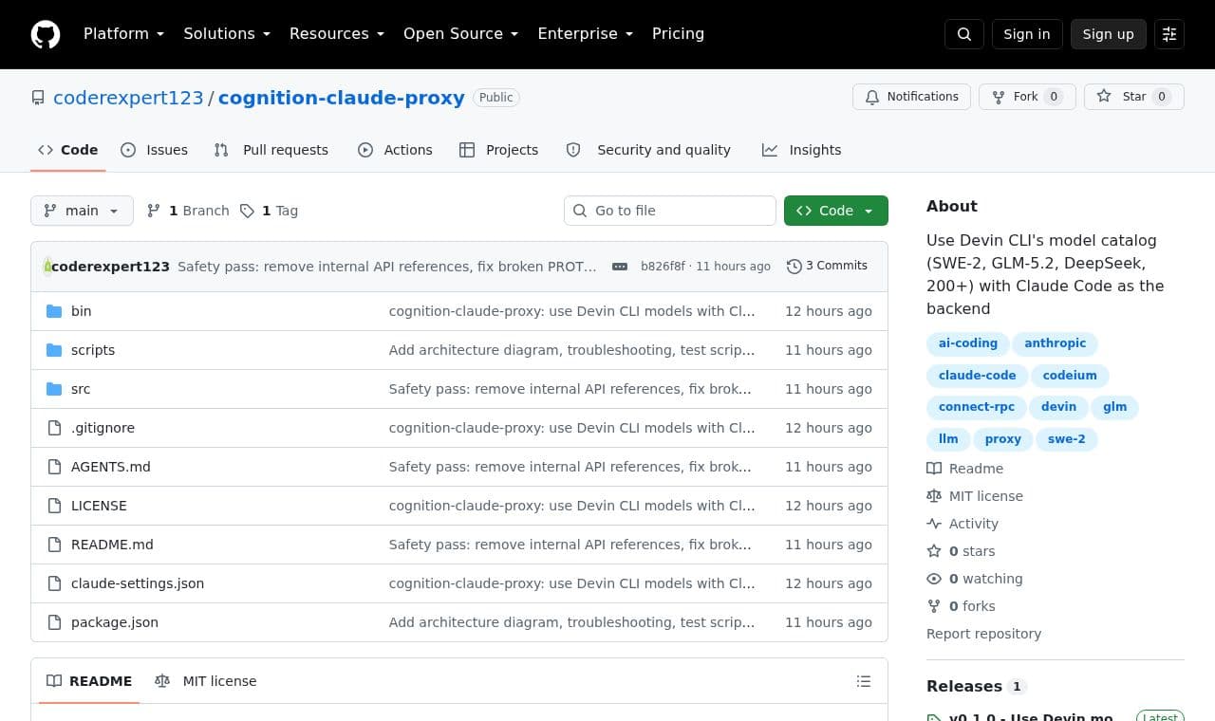This screenshot has height=721, width=1215.
Task: Click the ellipsis to expand commit message
Action: (x=620, y=267)
